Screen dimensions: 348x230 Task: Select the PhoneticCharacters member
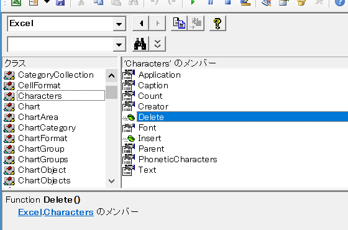coord(178,159)
